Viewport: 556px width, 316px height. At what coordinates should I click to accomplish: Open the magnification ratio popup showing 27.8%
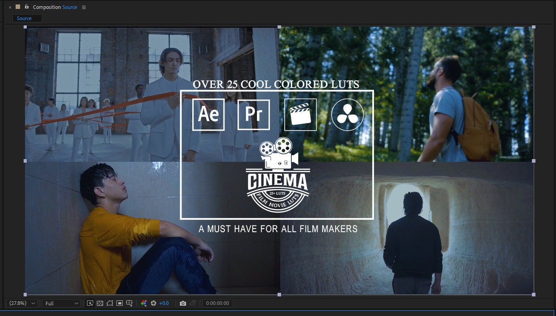(x=21, y=303)
